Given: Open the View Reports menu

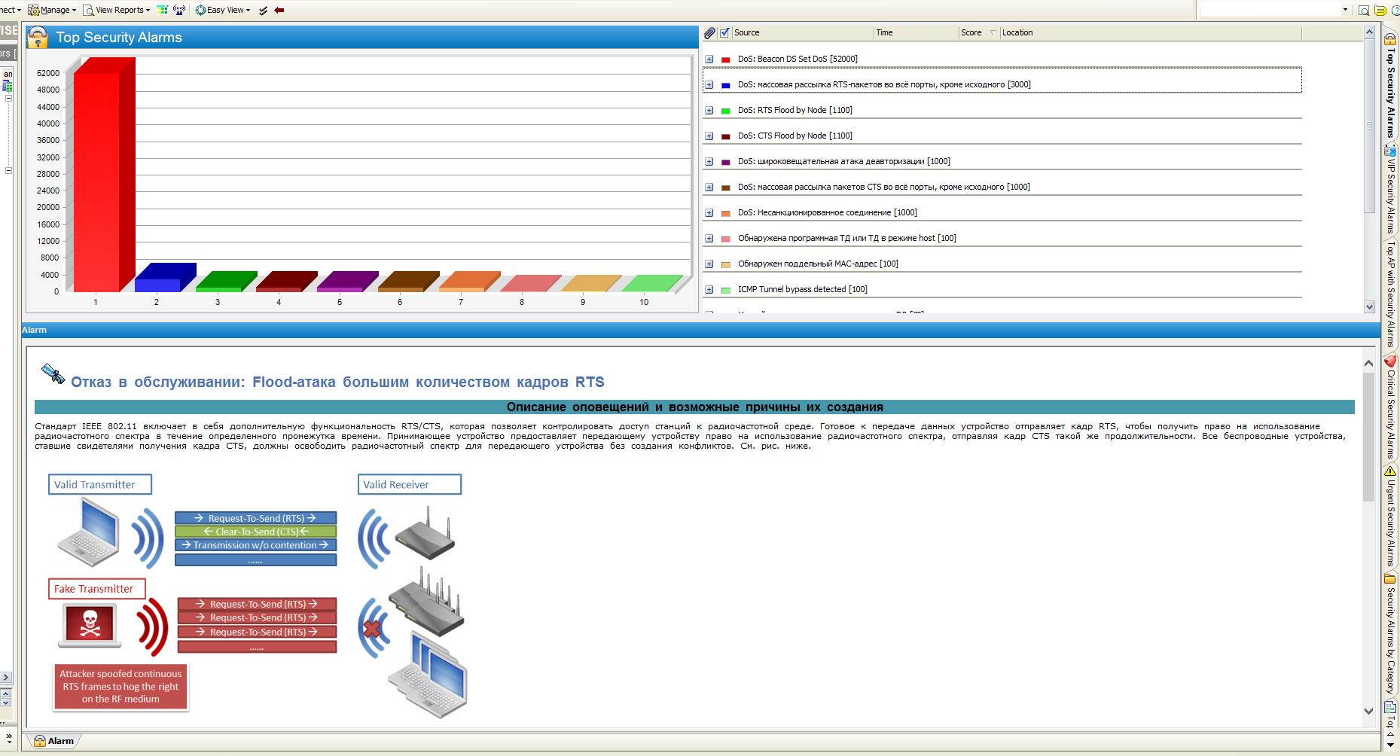Looking at the screenshot, I should tap(117, 10).
